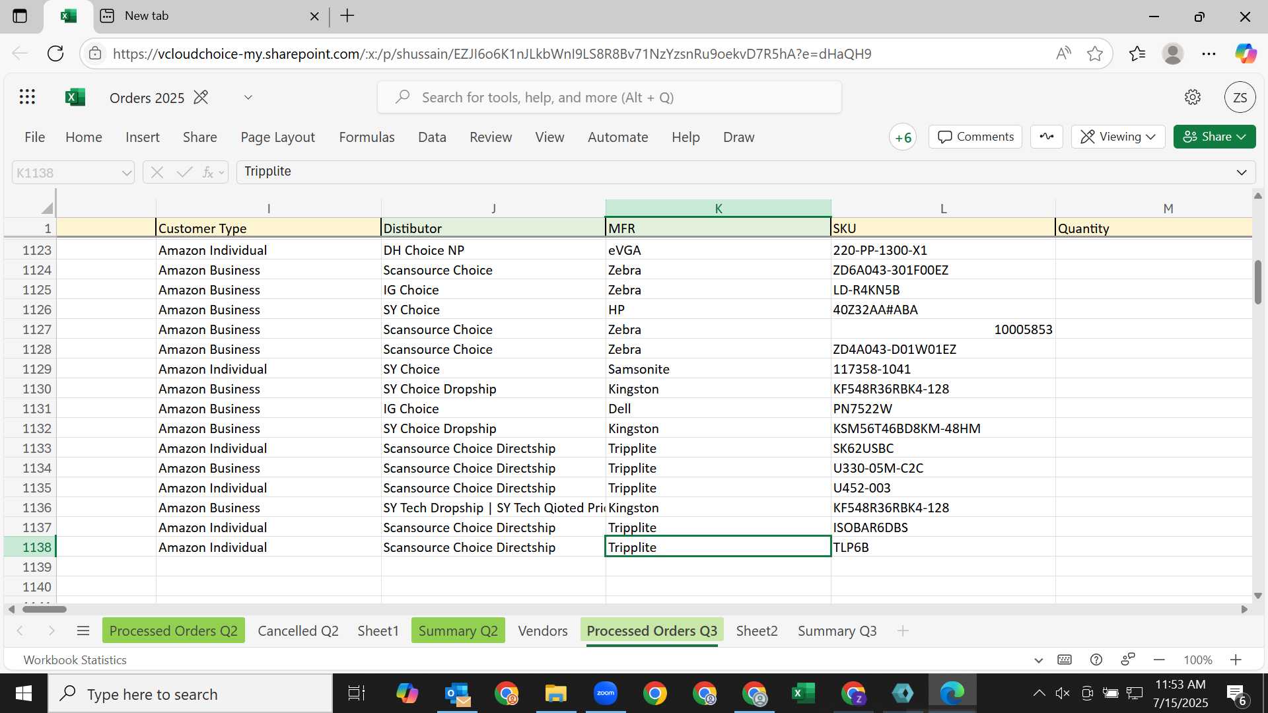The image size is (1268, 713).
Task: Open the Windows Start menu
Action: tap(24, 693)
